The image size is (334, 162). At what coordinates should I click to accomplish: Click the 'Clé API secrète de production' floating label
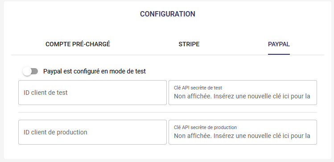205,127
